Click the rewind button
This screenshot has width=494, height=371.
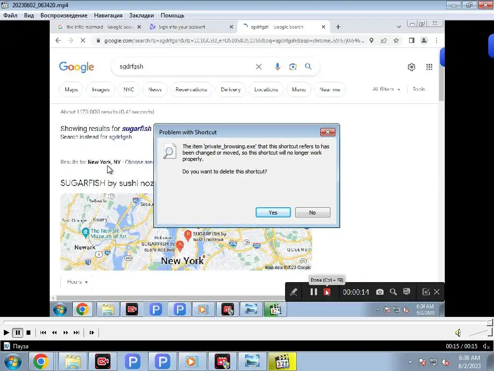(54, 332)
